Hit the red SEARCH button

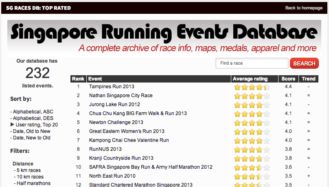(304, 63)
